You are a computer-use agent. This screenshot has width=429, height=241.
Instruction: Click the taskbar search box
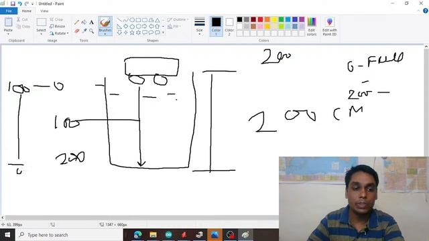click(x=68, y=235)
